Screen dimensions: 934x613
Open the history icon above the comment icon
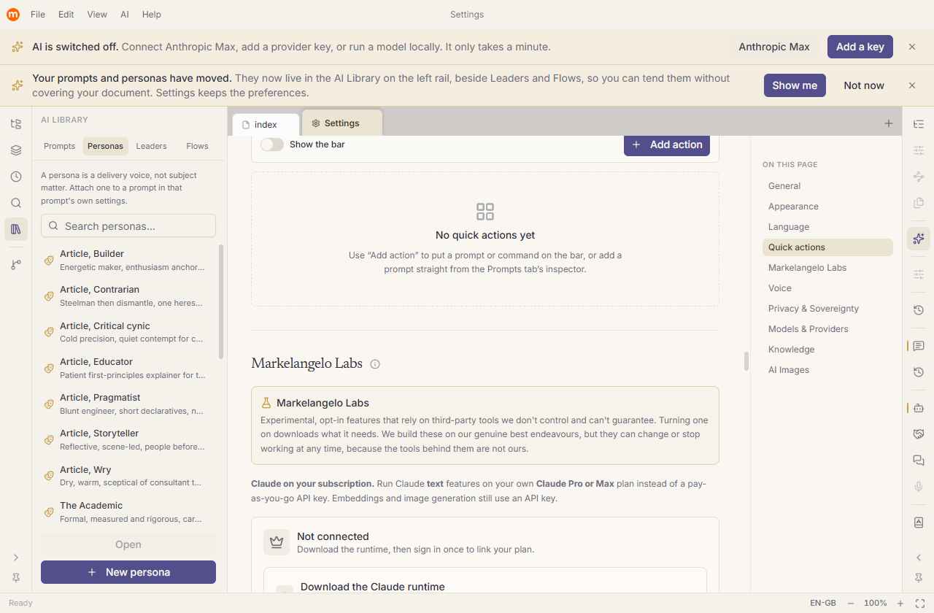[x=919, y=310]
